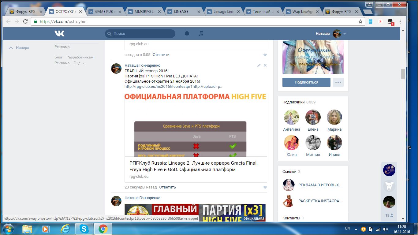418x235 pixels.
Task: Expand the Ещё footer menu
Action: click(x=79, y=63)
